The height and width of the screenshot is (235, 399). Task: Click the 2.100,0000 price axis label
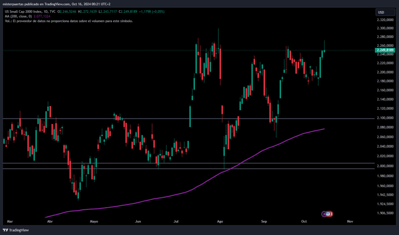(385, 118)
